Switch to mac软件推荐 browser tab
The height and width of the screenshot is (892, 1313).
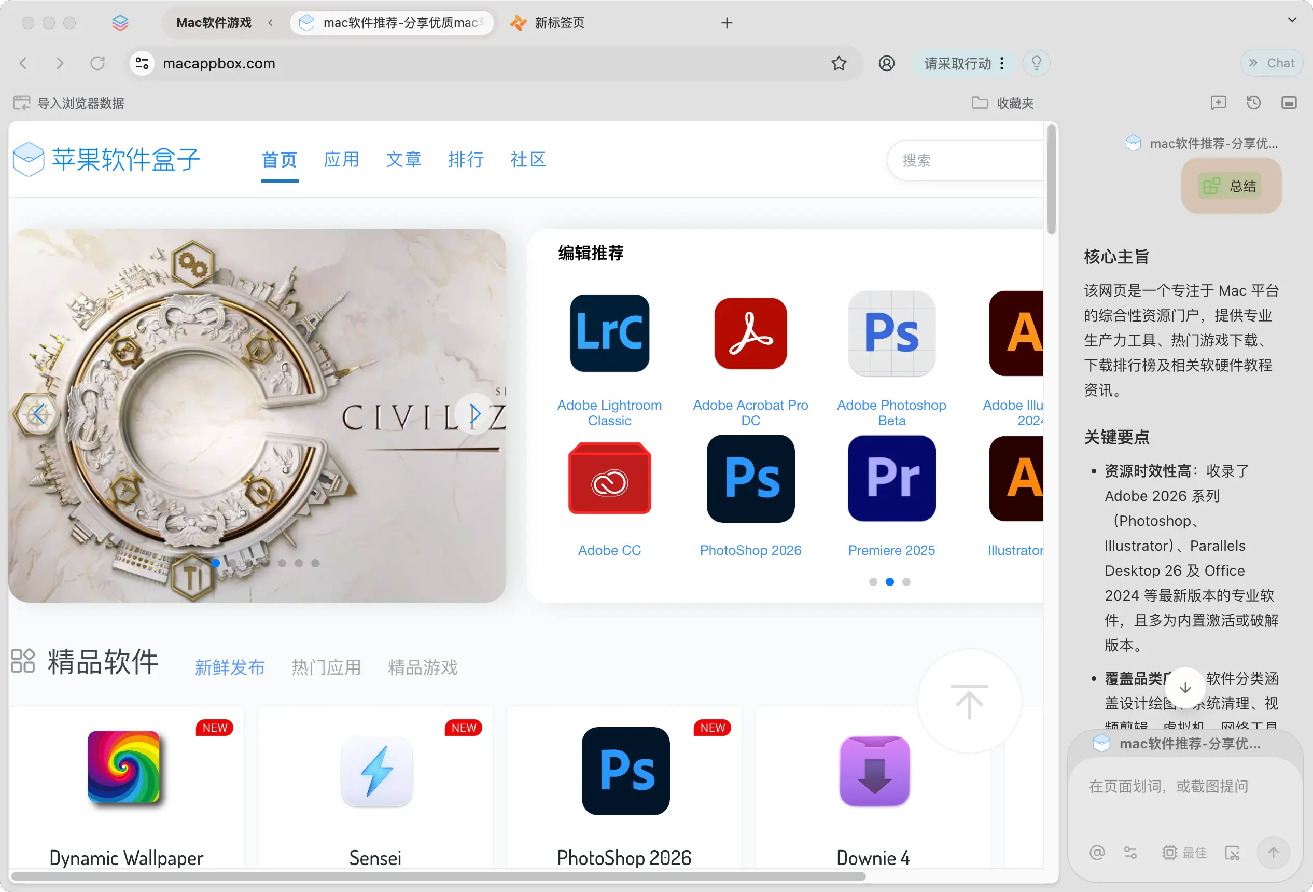tap(392, 23)
